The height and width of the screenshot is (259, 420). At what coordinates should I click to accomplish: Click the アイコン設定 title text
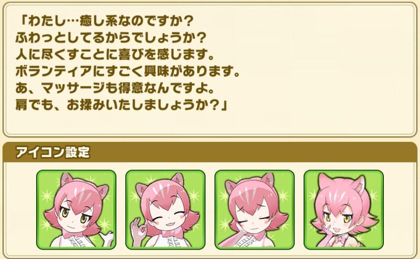(x=52, y=152)
